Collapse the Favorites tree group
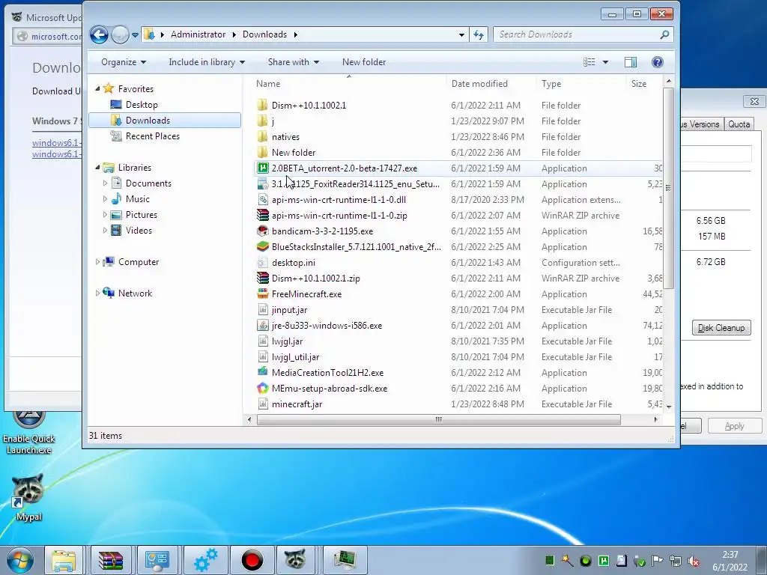The height and width of the screenshot is (575, 767). pos(97,89)
